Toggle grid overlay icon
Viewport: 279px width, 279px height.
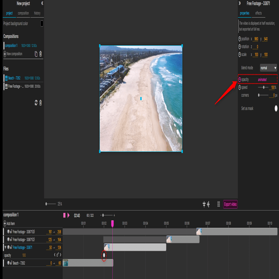219,204
